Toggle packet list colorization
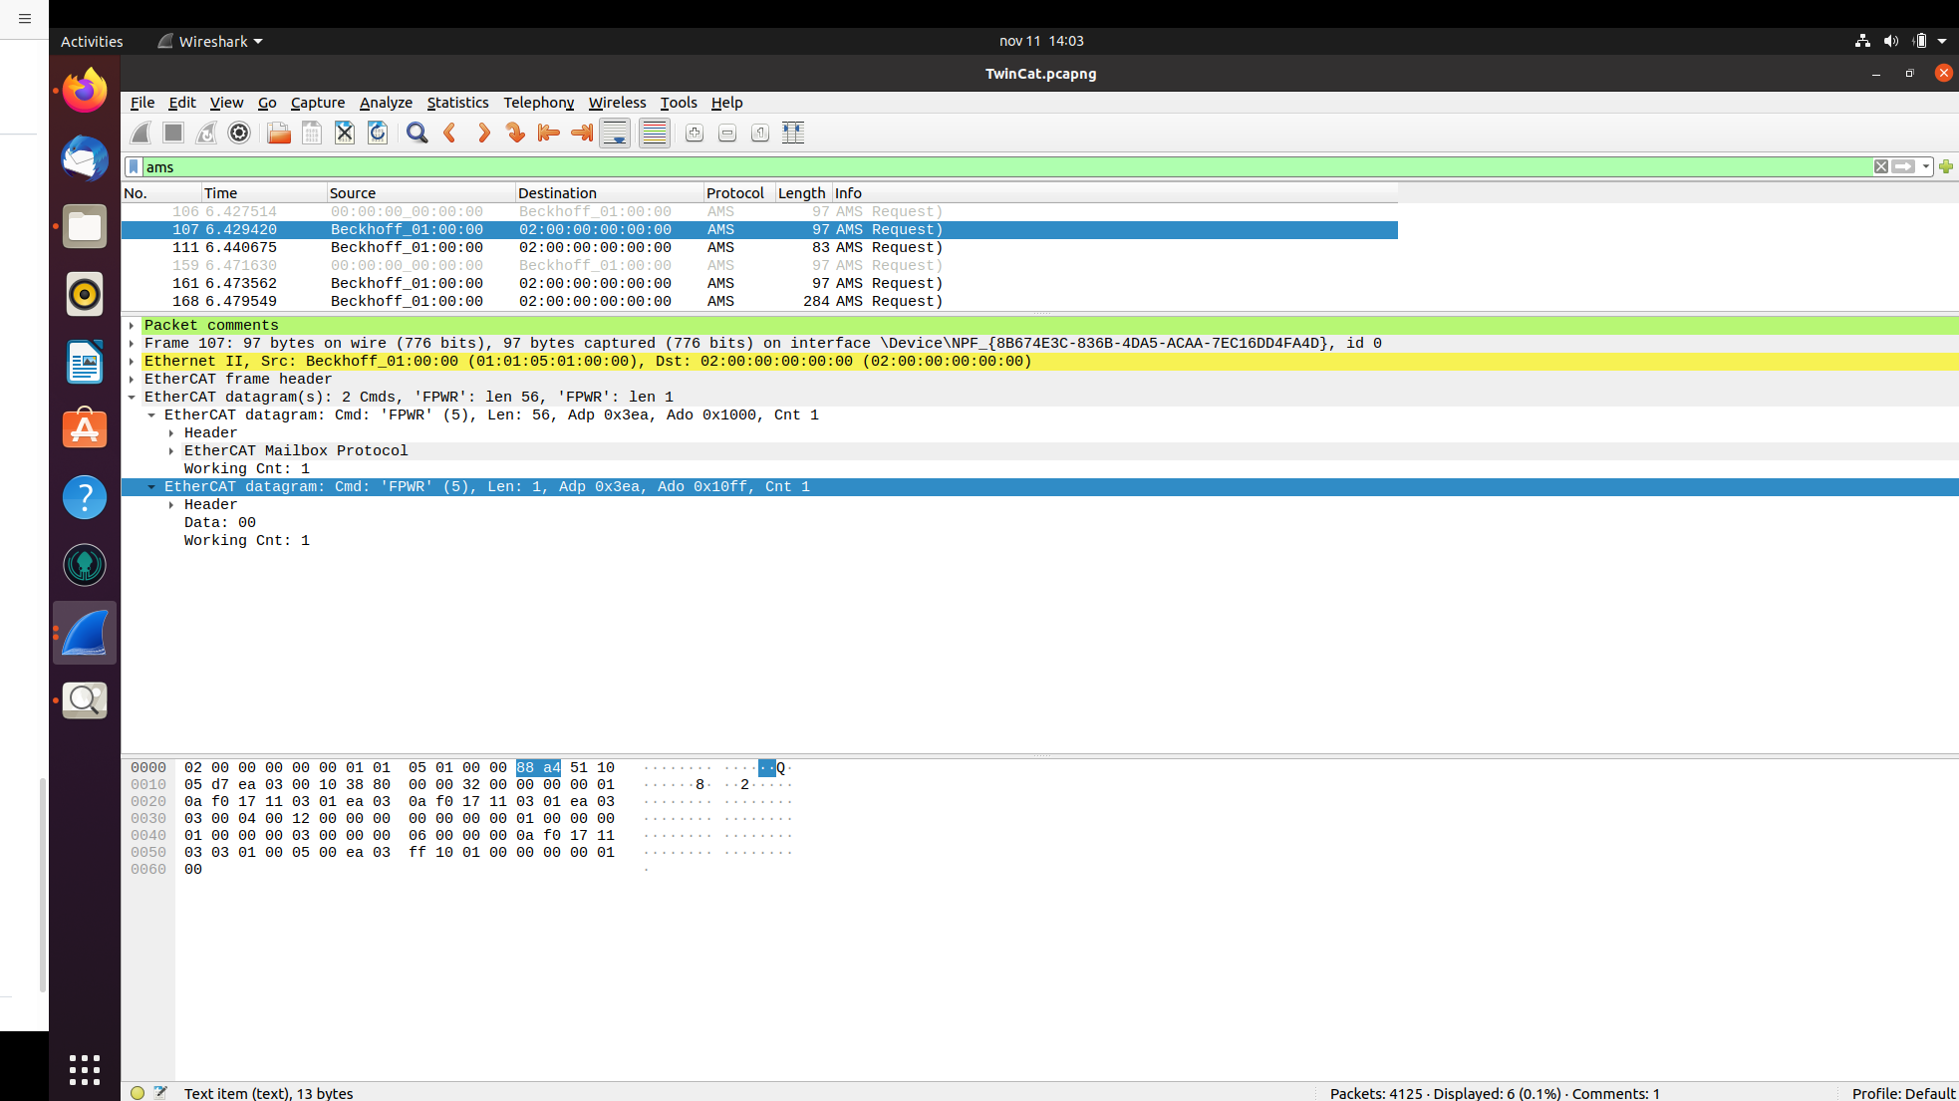1959x1101 pixels. pyautogui.click(x=654, y=133)
